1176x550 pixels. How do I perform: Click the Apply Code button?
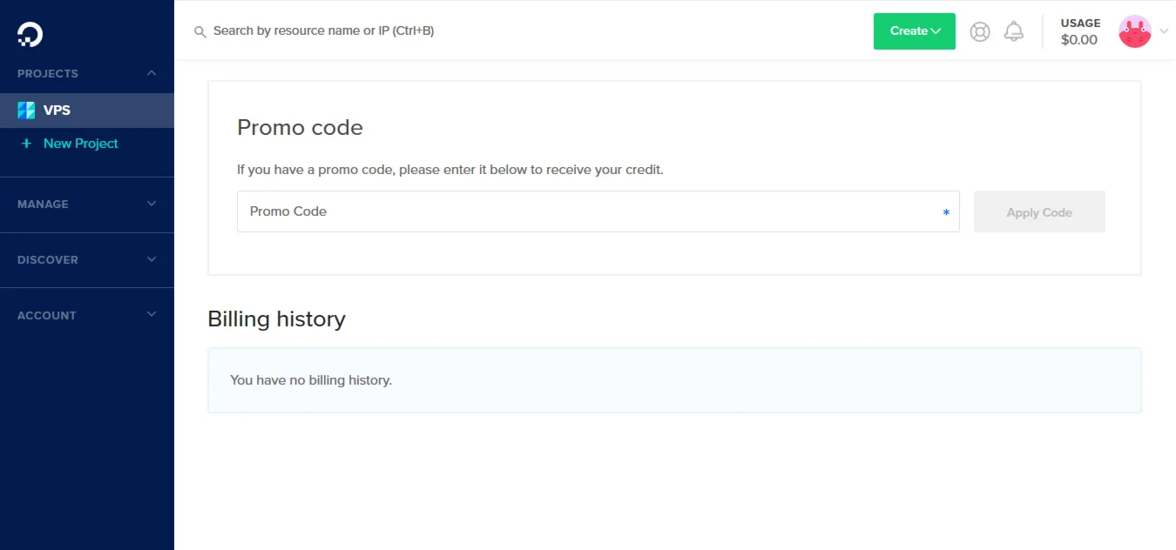1039,211
